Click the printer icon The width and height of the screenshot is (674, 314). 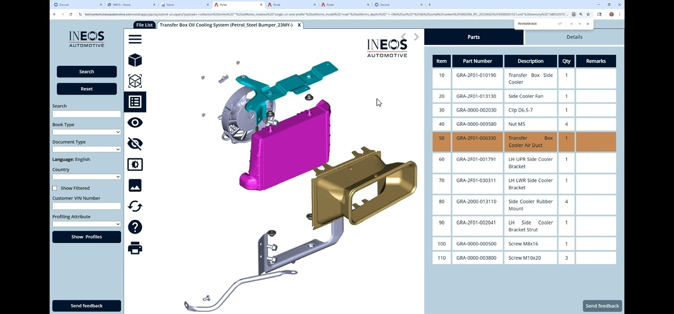tap(135, 248)
